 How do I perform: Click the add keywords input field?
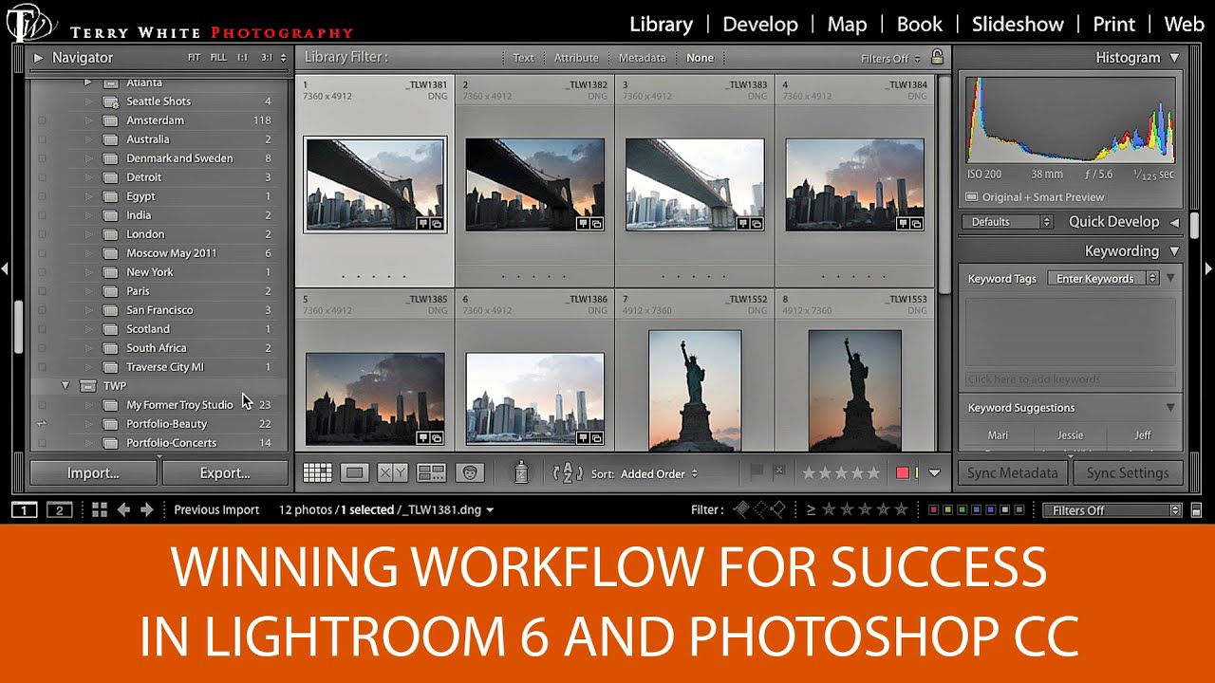coord(1070,379)
